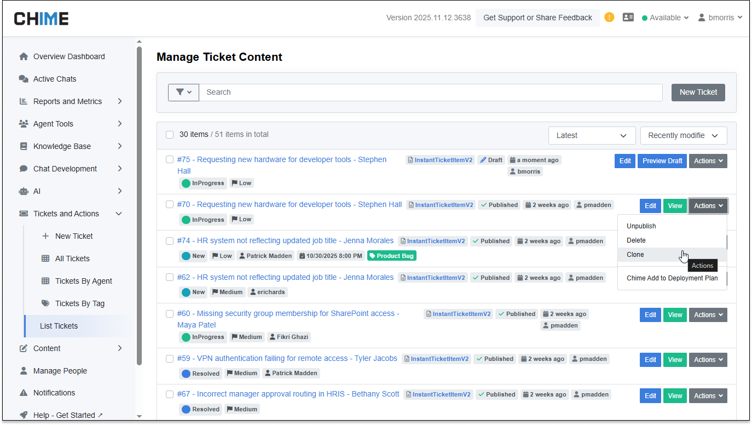Click the Manage People person icon
Screen dimensions: 752x425
tap(24, 371)
